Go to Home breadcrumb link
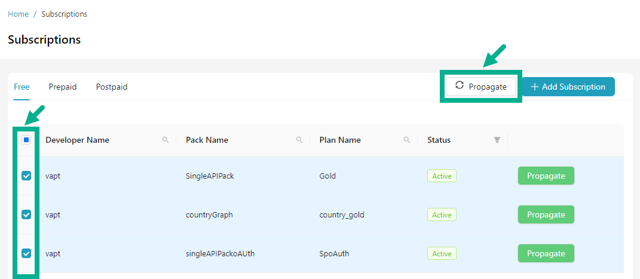 [18, 14]
